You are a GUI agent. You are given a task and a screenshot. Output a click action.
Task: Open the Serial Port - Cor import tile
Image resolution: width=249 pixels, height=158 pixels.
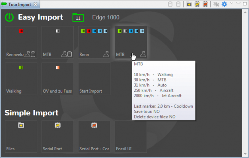point(94,136)
